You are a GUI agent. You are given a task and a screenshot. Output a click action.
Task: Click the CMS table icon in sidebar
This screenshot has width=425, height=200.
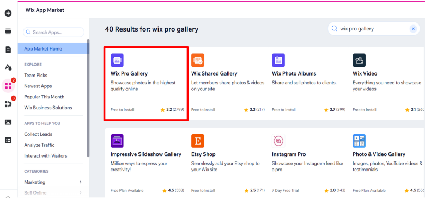point(8,140)
